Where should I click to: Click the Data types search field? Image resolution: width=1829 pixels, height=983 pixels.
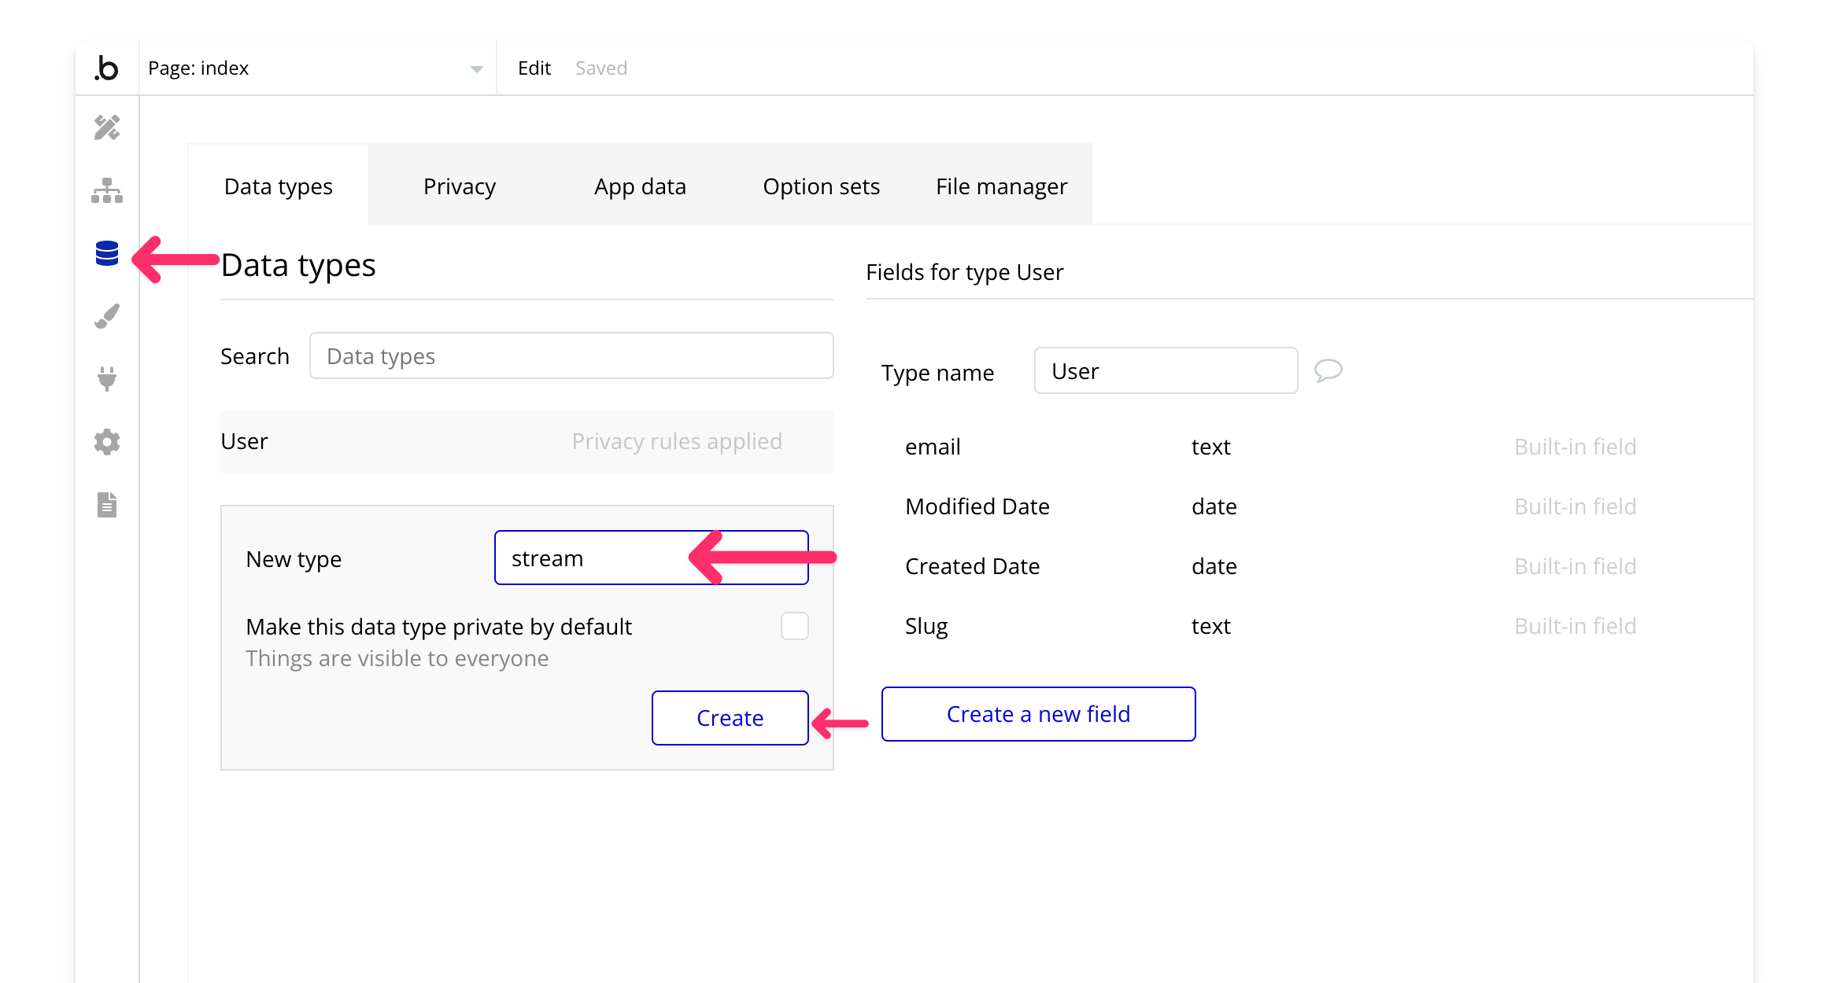571,356
